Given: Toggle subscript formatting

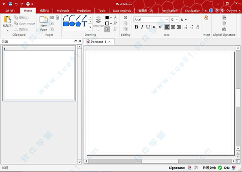Looking at the screenshot, I should click(x=154, y=27).
